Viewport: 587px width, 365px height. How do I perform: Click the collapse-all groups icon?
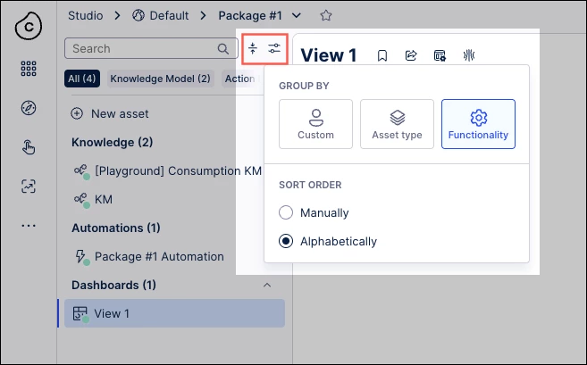pos(253,48)
